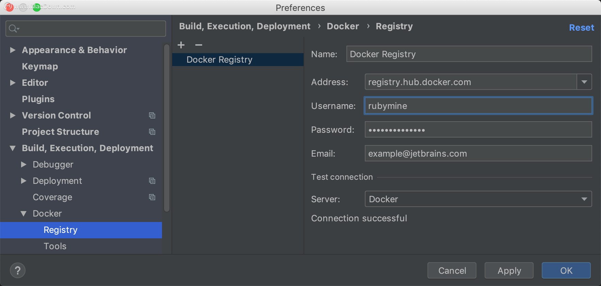Click the settings tree scrollbar

(166, 128)
